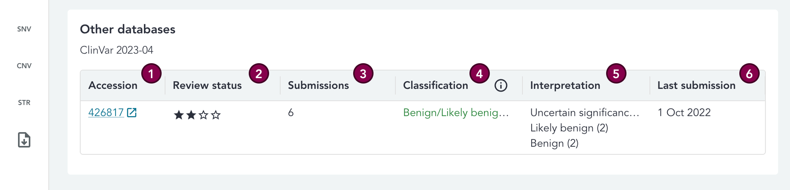
Task: Click annotation marker number 4
Action: pos(479,74)
